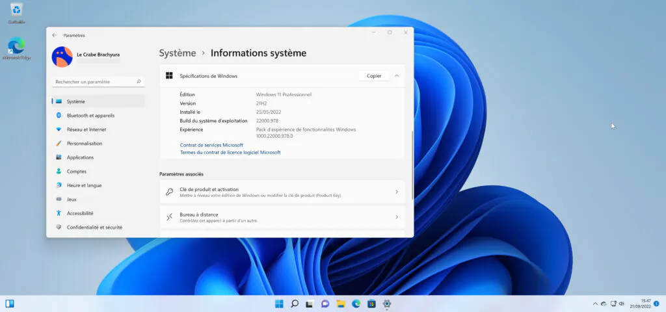666x312 pixels.
Task: Launch Microsoft Edge from taskbar
Action: pos(356,304)
